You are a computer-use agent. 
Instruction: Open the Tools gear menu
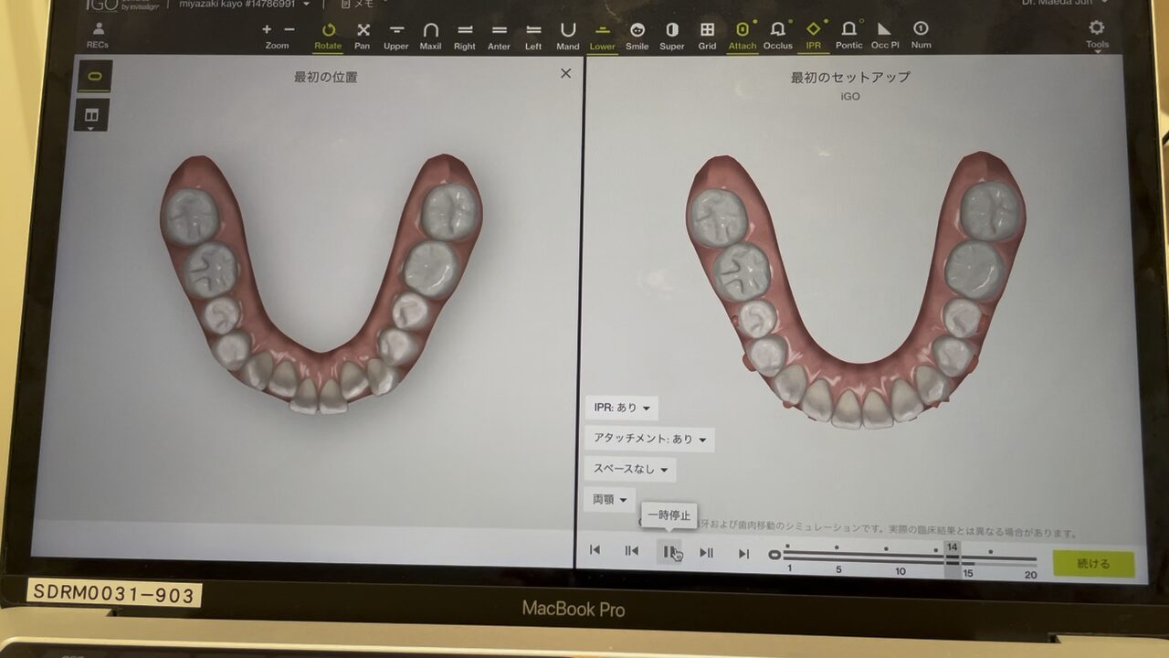tap(1097, 35)
